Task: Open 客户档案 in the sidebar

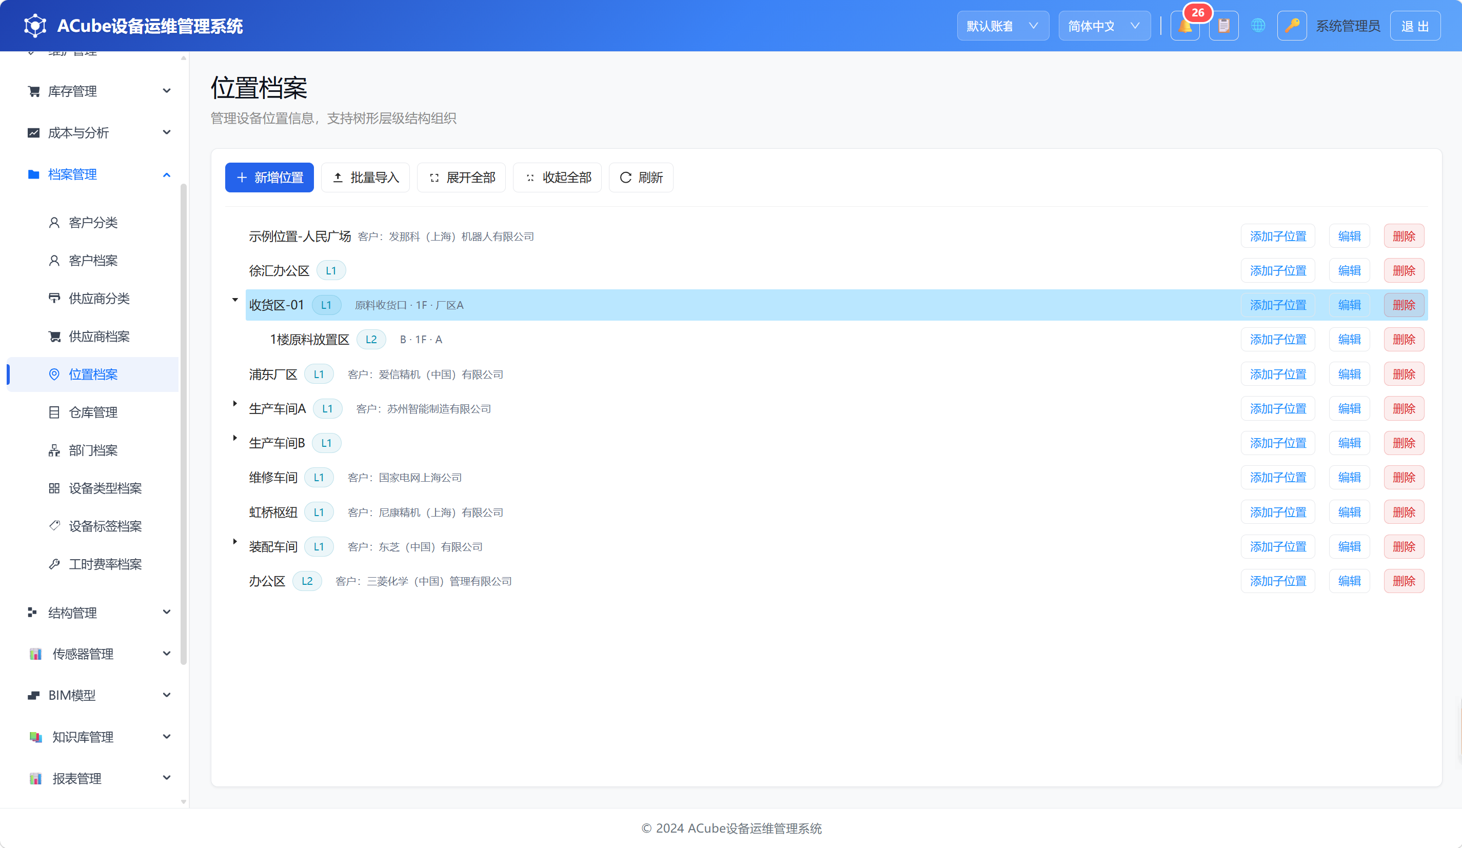Action: click(x=93, y=261)
